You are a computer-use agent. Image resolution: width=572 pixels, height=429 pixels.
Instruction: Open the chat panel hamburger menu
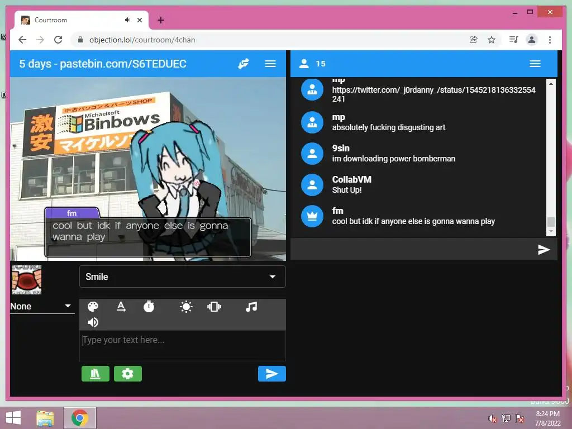pos(535,64)
